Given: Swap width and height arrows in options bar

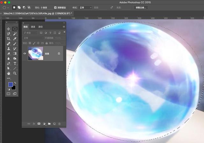Looking at the screenshot, I should [112, 8].
